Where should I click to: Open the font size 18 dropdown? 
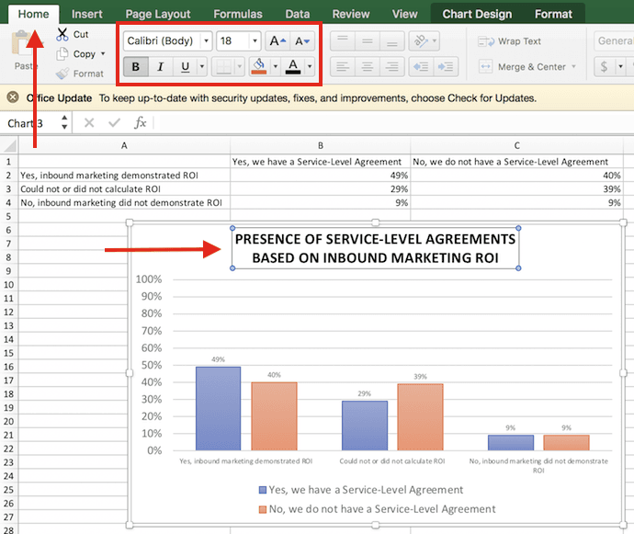point(253,40)
